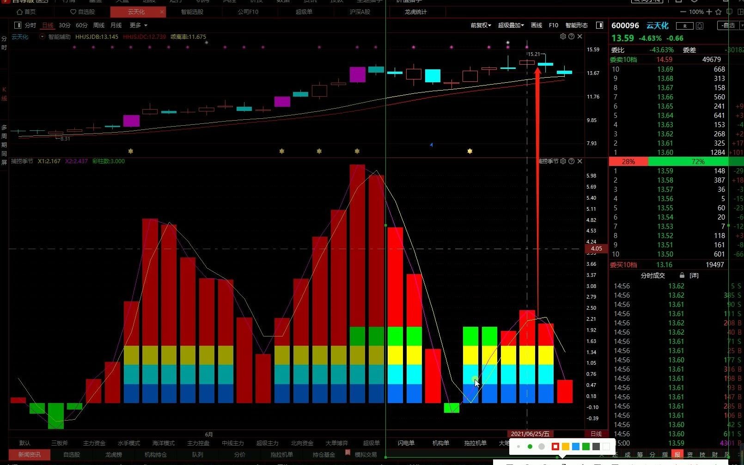The height and width of the screenshot is (465, 744).
Task: Open the 超级叠加 overlay dropdown
Action: (x=511, y=25)
